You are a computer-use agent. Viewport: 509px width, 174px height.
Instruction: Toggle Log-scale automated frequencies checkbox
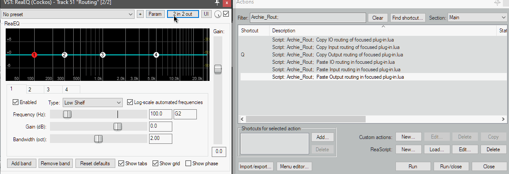[x=130, y=102]
